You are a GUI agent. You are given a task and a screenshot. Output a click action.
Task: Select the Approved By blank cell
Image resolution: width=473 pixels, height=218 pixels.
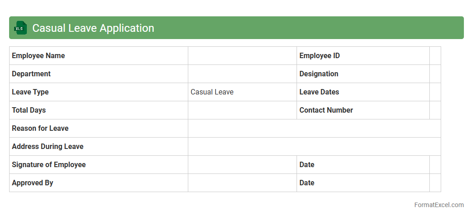(x=242, y=183)
